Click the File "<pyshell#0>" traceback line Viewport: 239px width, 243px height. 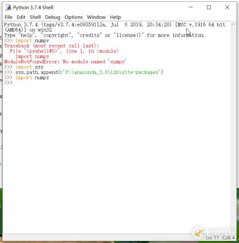click(x=64, y=51)
